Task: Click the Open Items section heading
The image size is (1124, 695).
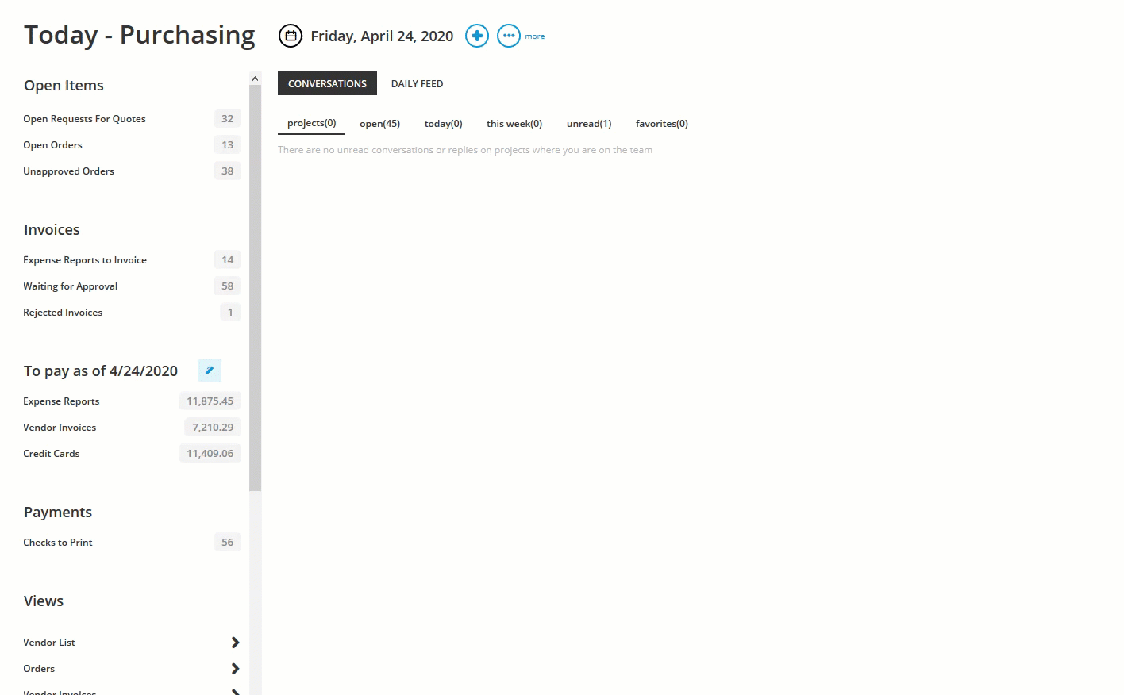Action: coord(64,86)
